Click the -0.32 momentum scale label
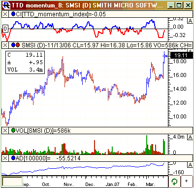The image size is (194, 188). [x=179, y=35]
